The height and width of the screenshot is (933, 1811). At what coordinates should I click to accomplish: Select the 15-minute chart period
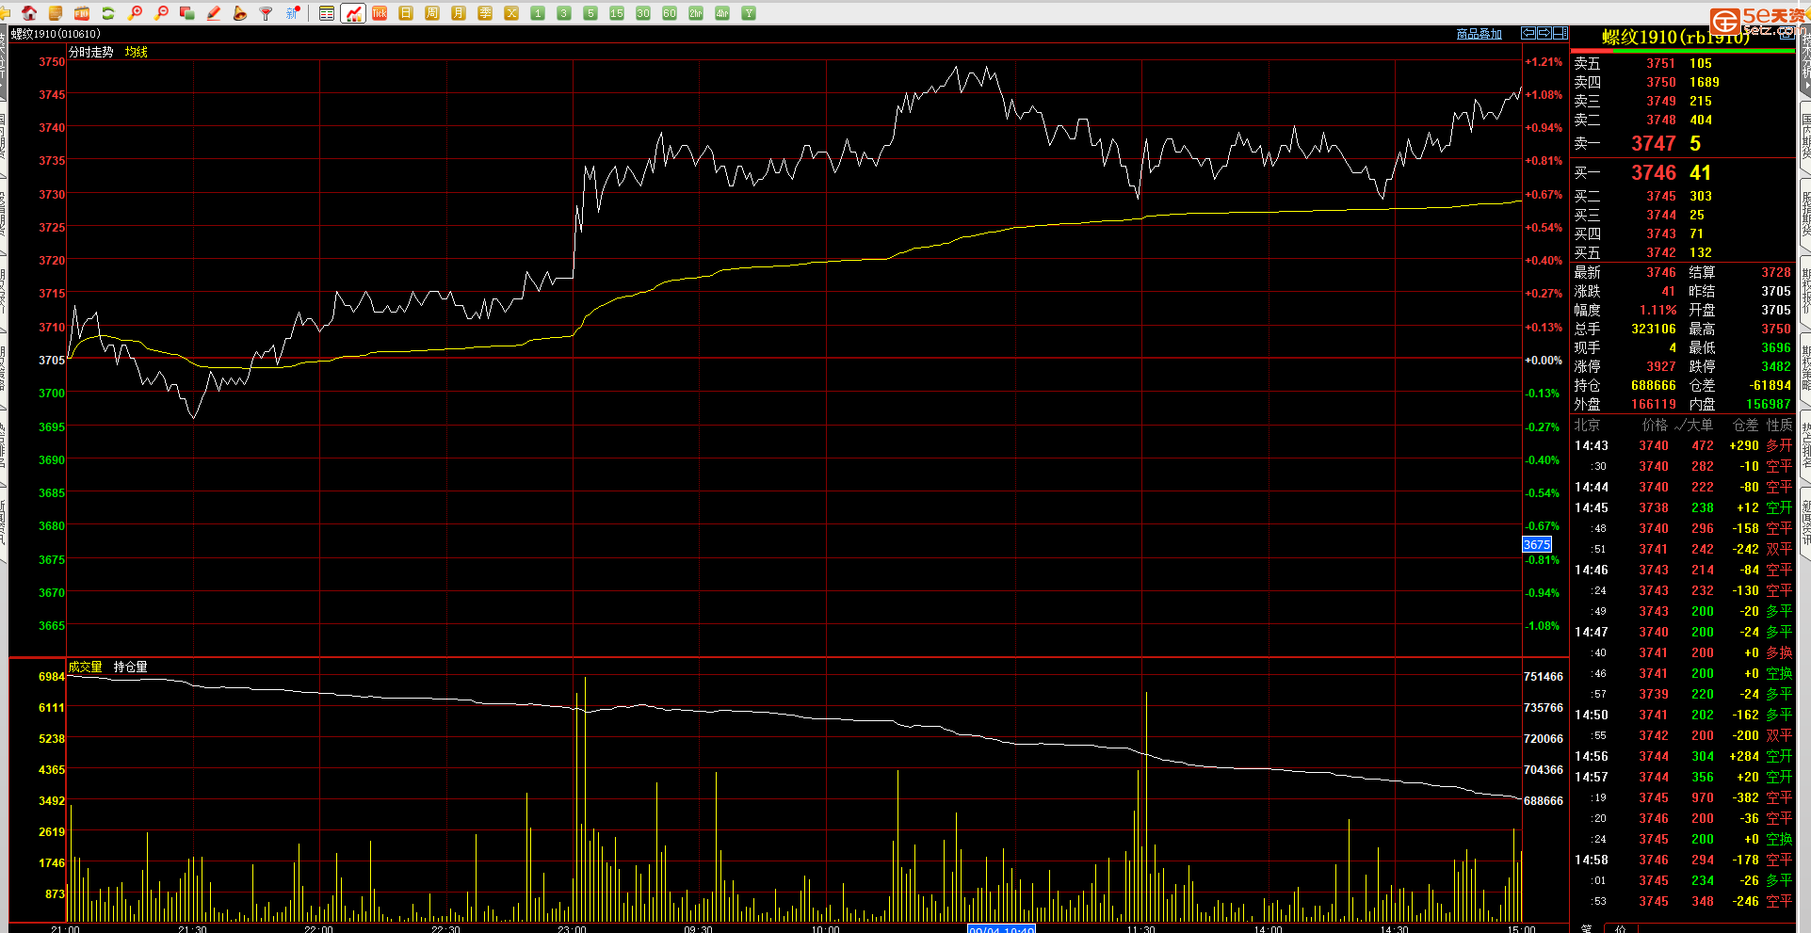[617, 13]
